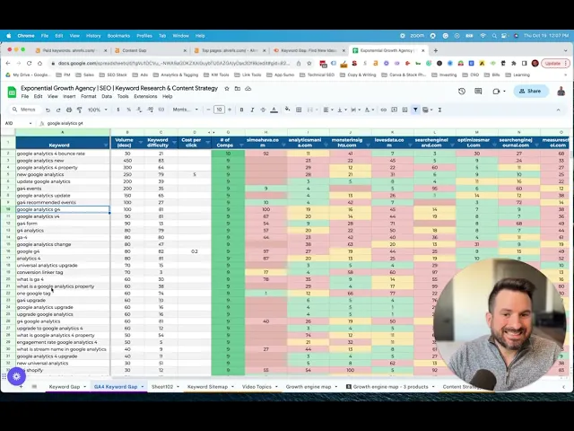Click the Menus search box
This screenshot has width=574, height=431.
[x=24, y=110]
